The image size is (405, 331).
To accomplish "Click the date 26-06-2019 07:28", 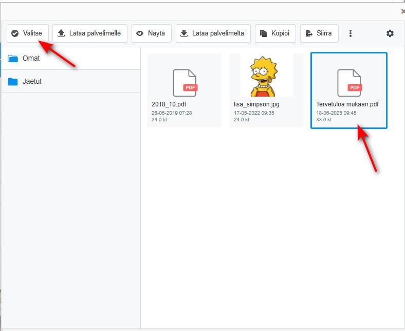I will pyautogui.click(x=172, y=113).
